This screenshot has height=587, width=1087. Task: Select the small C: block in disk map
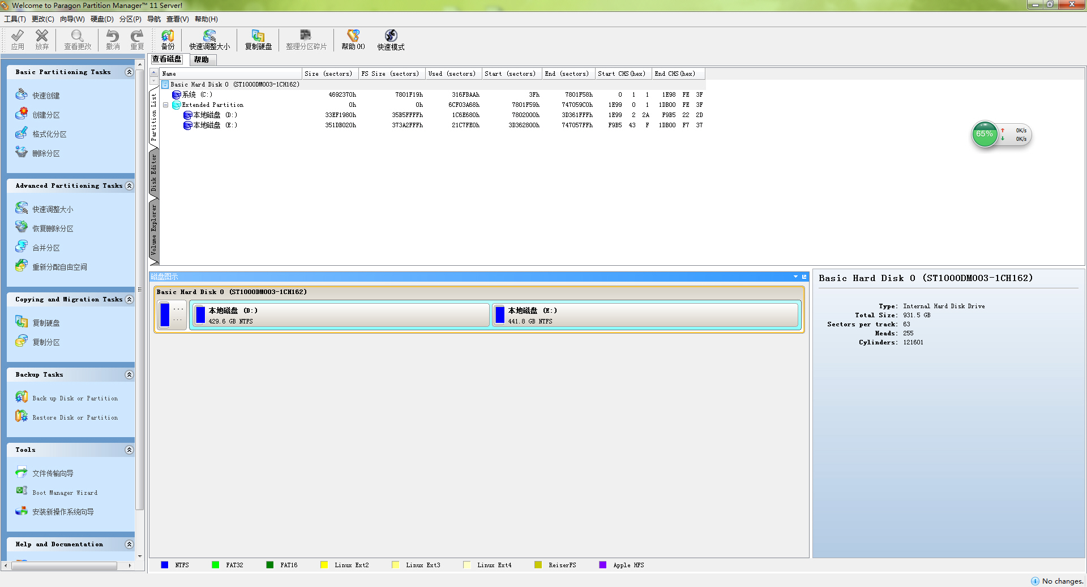pyautogui.click(x=172, y=315)
